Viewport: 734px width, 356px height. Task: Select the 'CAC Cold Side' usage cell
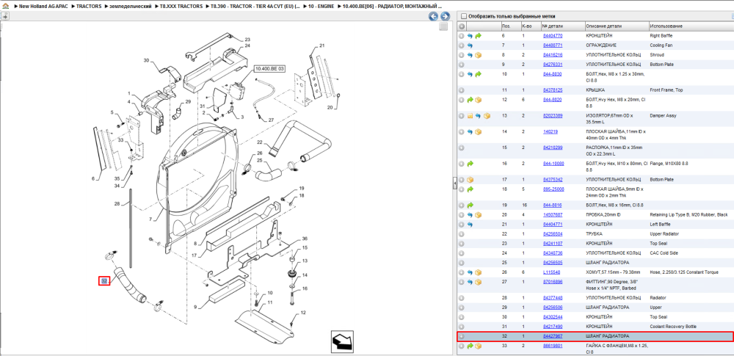coord(665,253)
